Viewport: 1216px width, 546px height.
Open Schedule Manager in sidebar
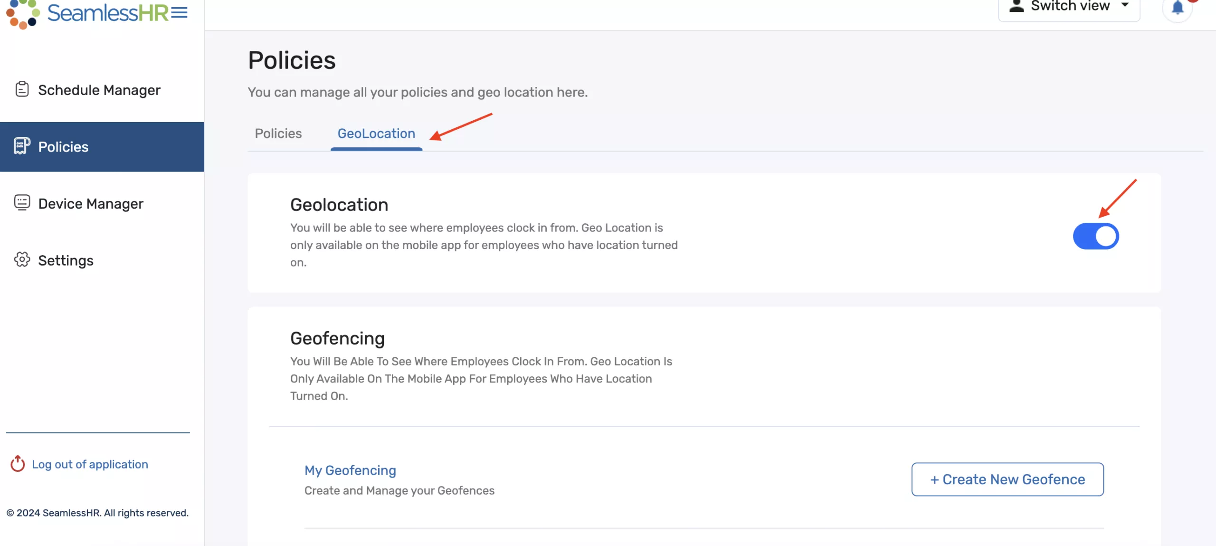tap(99, 90)
